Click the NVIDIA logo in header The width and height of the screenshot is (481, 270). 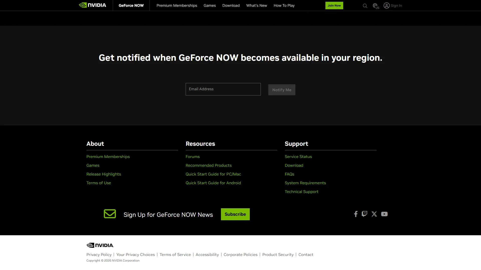(92, 5)
